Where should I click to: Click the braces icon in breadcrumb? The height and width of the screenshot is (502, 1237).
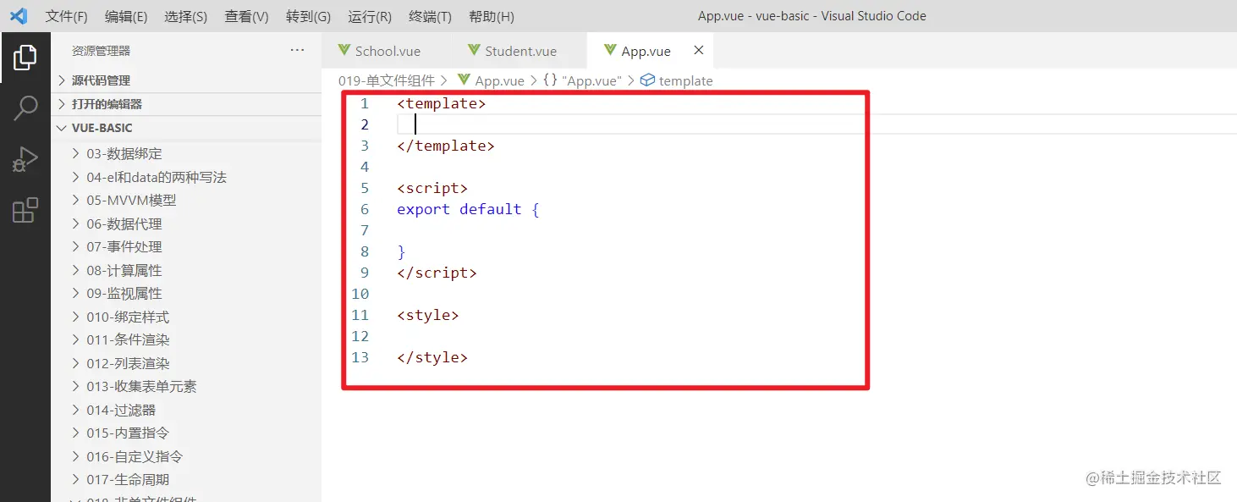(x=550, y=80)
